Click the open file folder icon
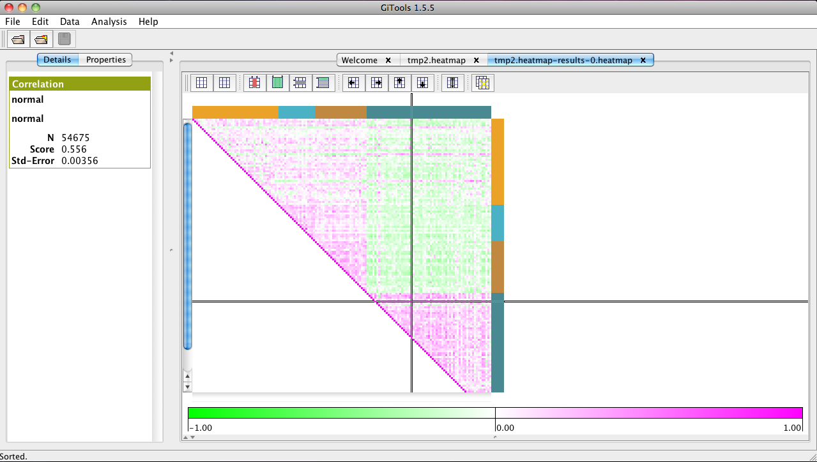Image resolution: width=817 pixels, height=462 pixels. [x=18, y=39]
